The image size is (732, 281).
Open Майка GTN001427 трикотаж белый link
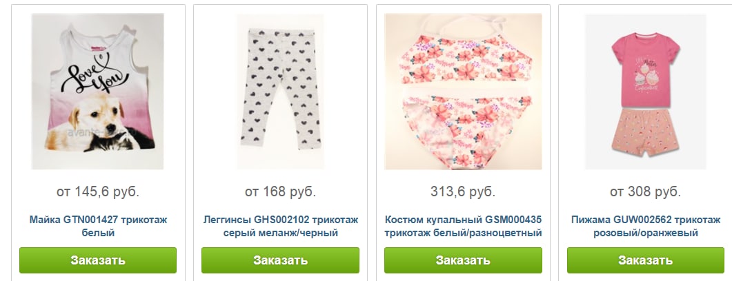pyautogui.click(x=98, y=226)
